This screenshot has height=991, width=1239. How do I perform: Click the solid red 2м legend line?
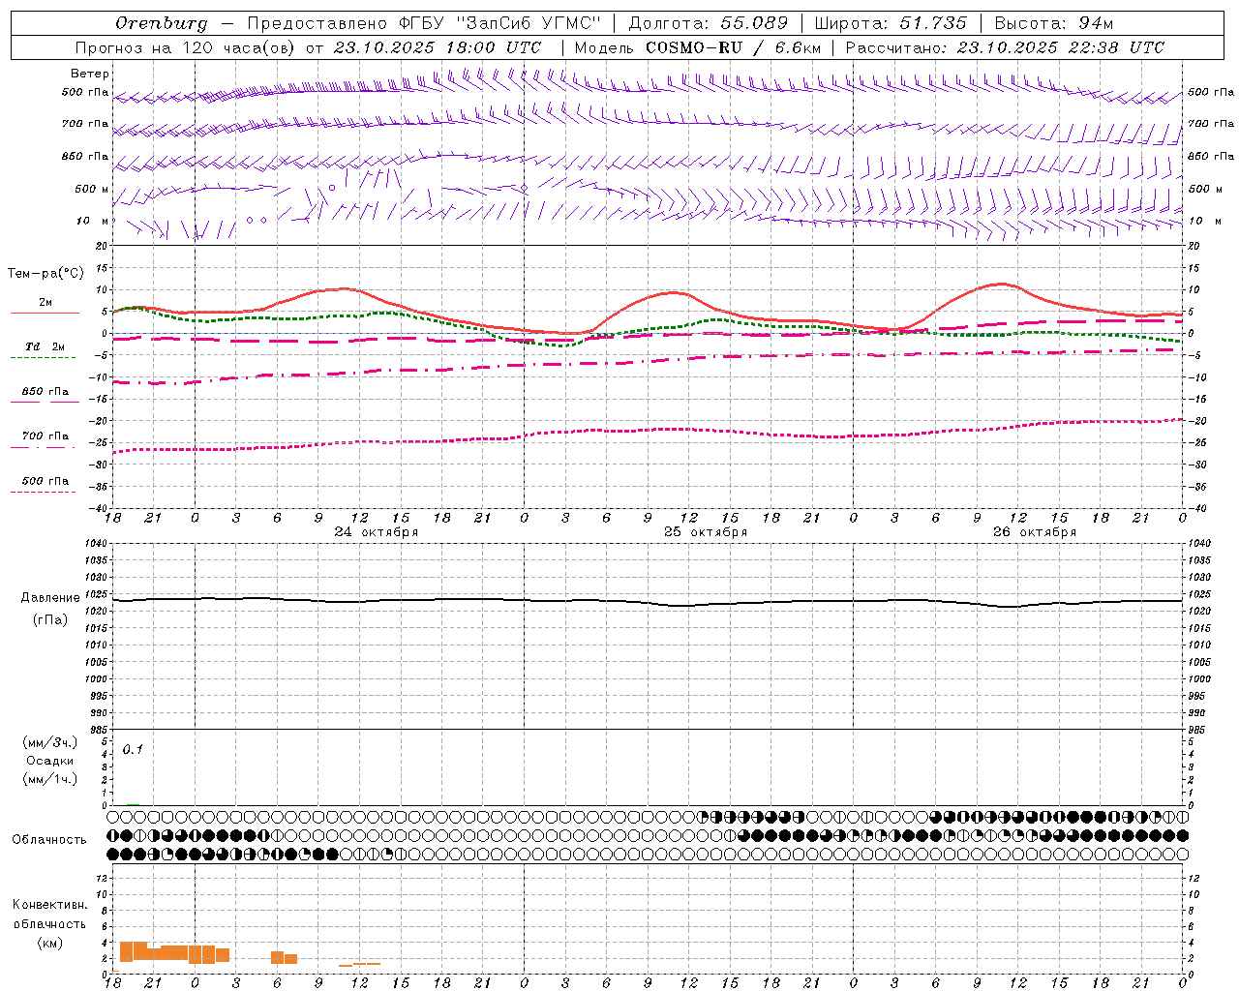coord(45,314)
